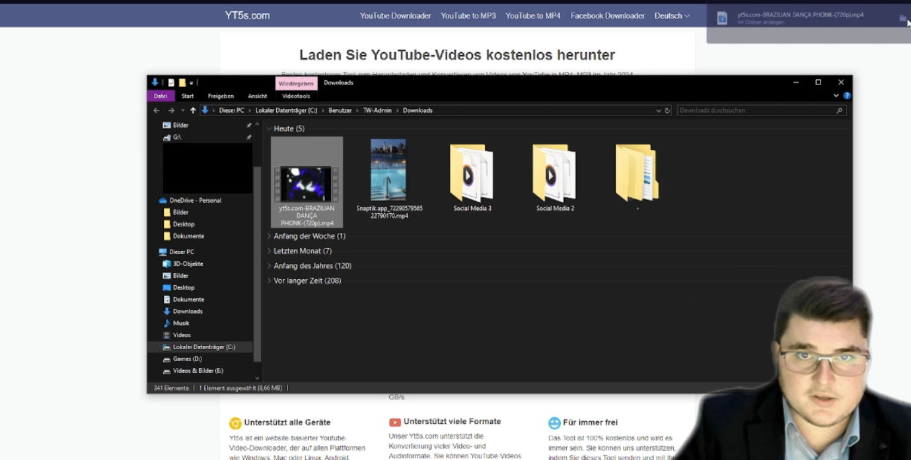911x460 pixels.
Task: Click 'Dieser PC' in the address breadcrumb
Action: point(232,111)
